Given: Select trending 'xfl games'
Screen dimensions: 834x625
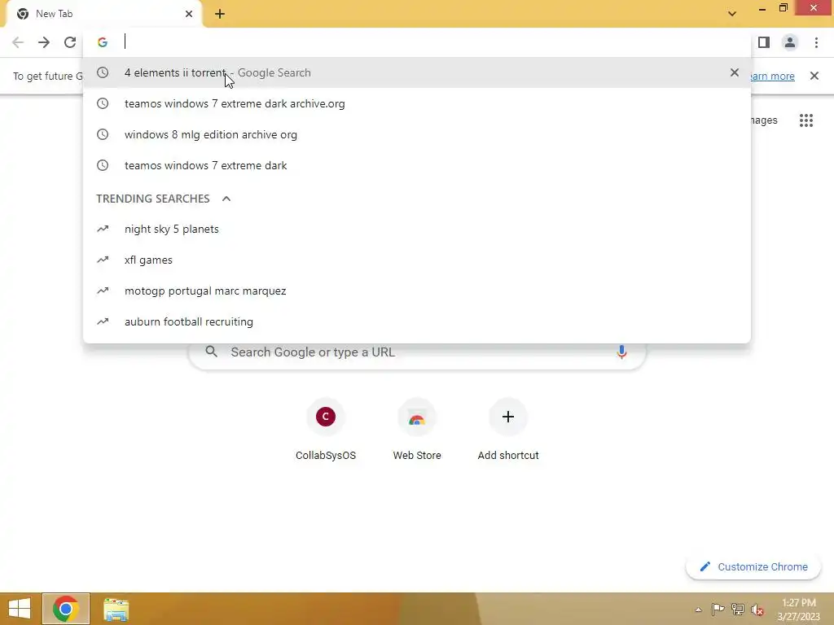Looking at the screenshot, I should coord(416,260).
